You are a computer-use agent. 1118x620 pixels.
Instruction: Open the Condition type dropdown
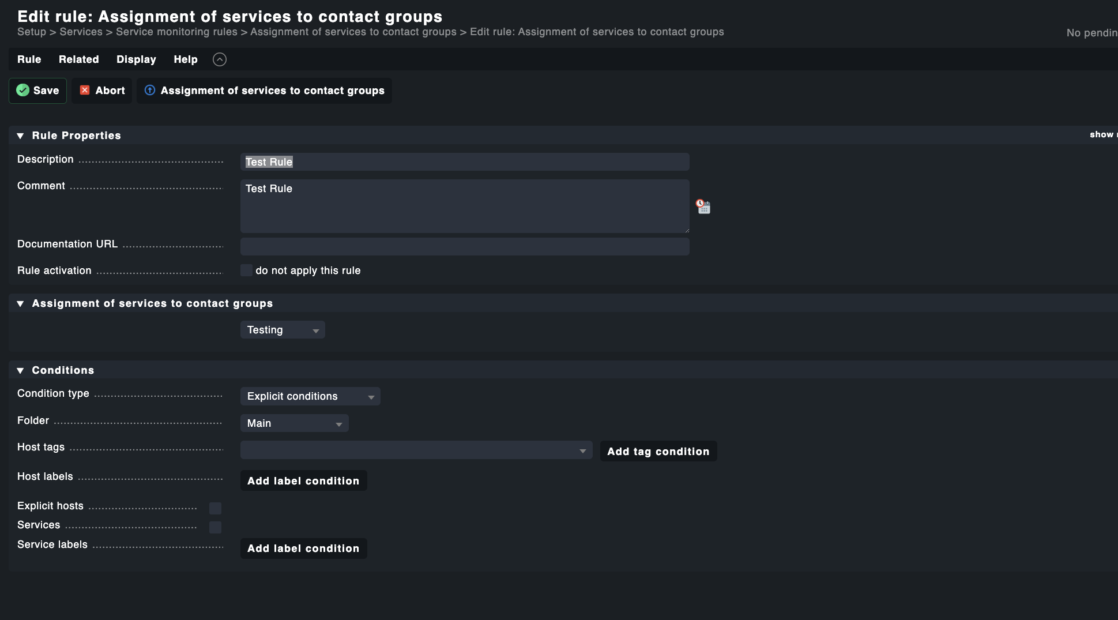point(310,396)
